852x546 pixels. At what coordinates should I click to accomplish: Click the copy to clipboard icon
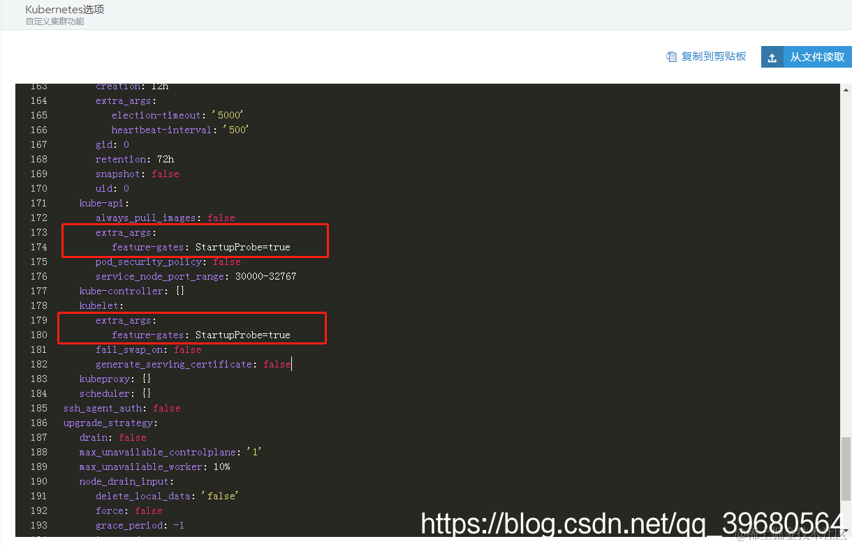pos(672,56)
